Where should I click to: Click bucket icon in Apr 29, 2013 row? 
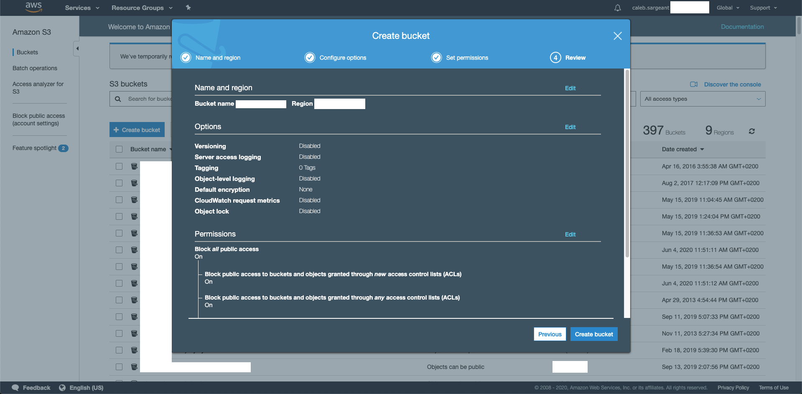click(x=134, y=300)
